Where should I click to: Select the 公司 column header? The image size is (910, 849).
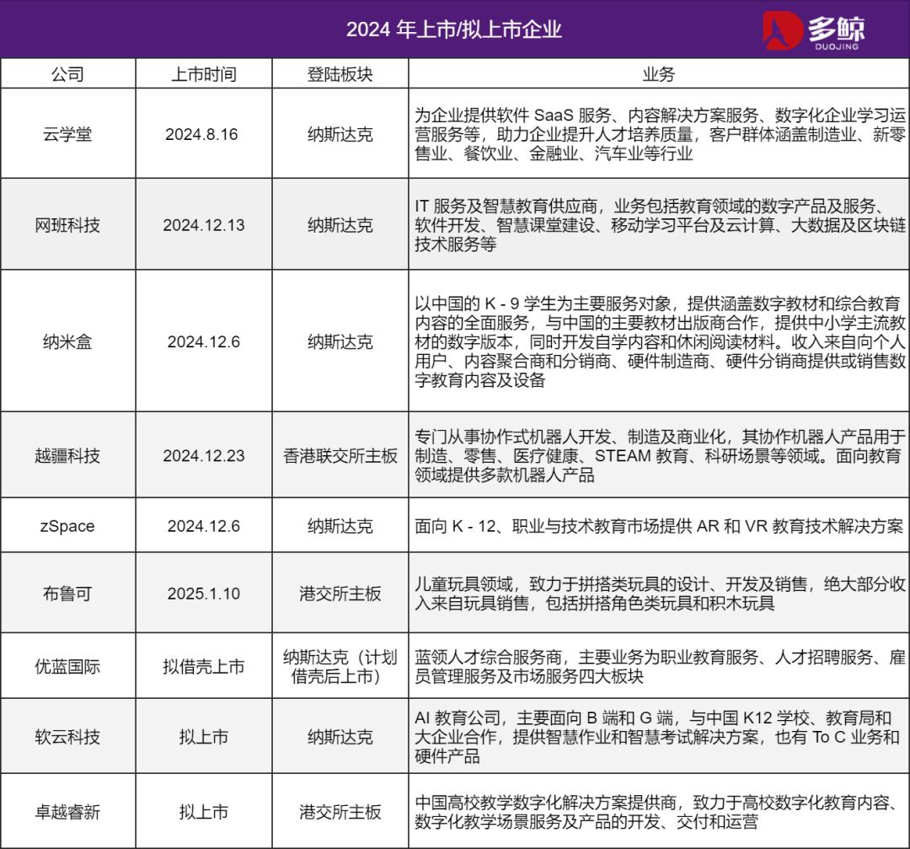click(x=68, y=74)
